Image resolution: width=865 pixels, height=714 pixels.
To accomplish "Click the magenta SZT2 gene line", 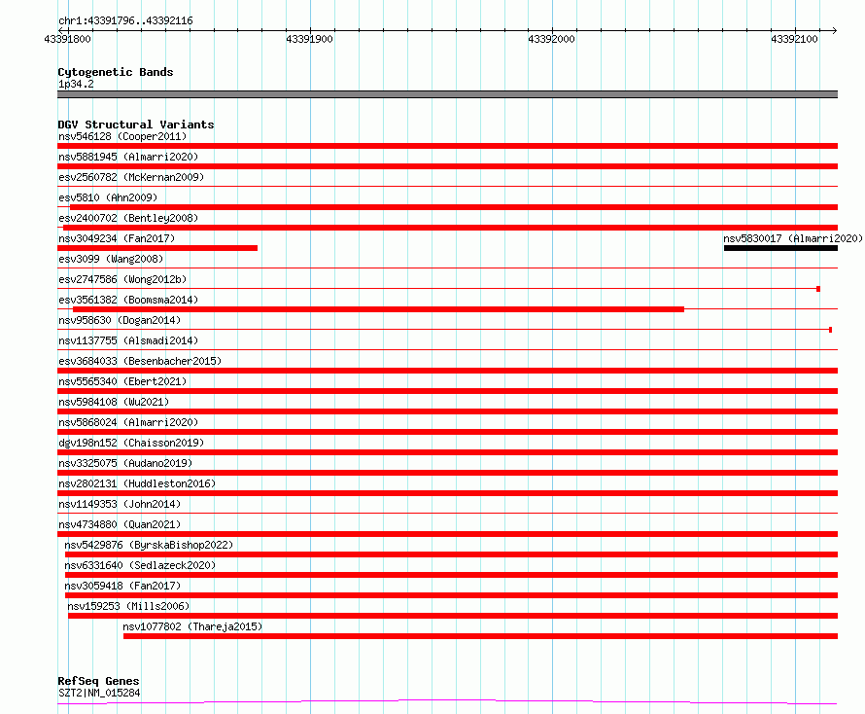I will (x=447, y=702).
